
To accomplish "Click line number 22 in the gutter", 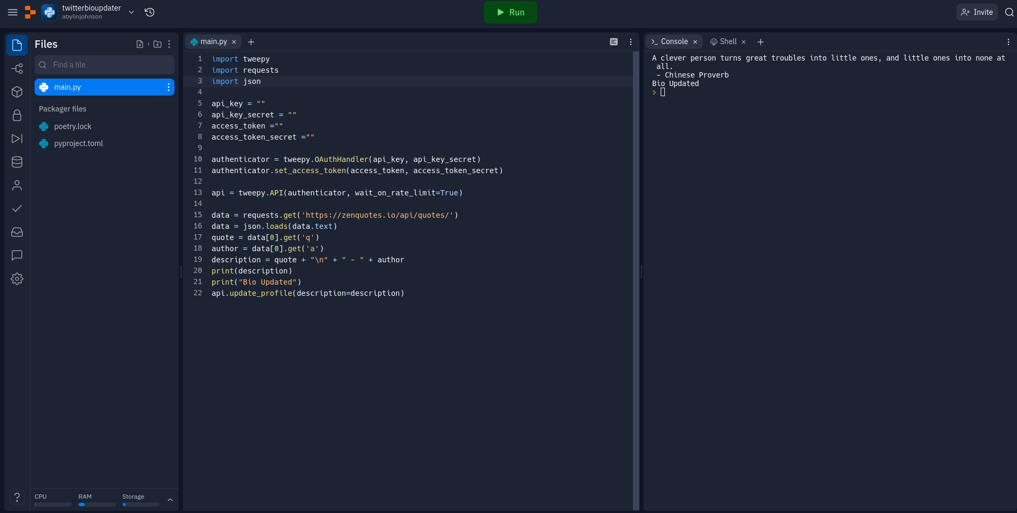I will point(198,293).
